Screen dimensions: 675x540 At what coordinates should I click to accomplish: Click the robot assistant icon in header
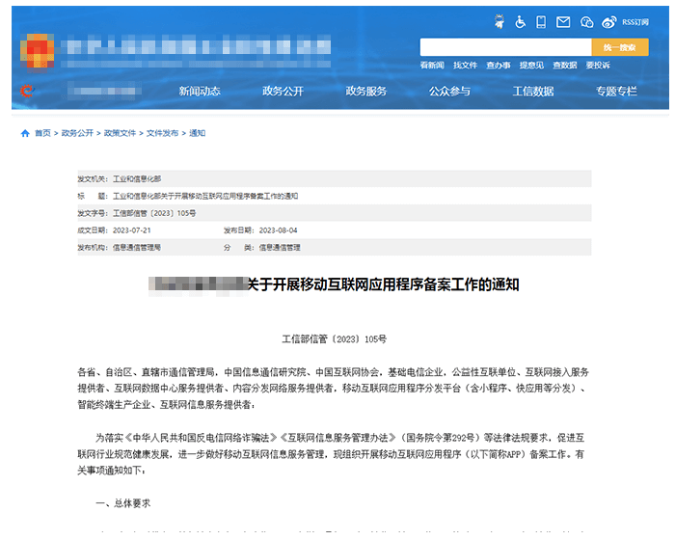pyautogui.click(x=499, y=21)
